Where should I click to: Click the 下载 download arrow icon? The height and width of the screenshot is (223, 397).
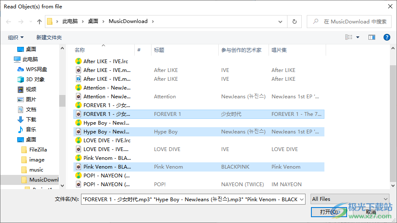tap(21, 120)
